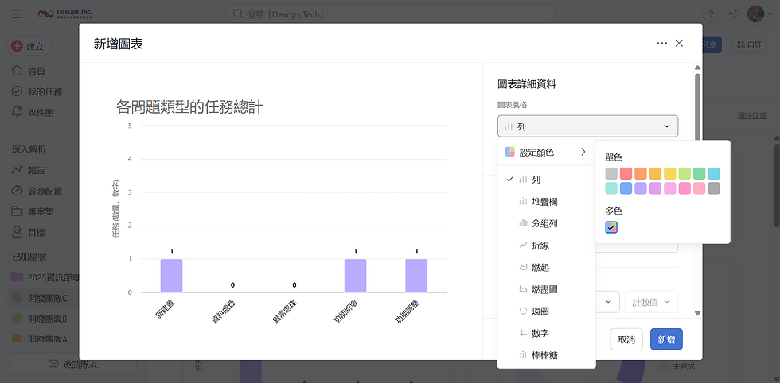Viewport: 780px width, 383px height.
Task: Select the 棒棒糖 lollipop chart style
Action: point(546,354)
